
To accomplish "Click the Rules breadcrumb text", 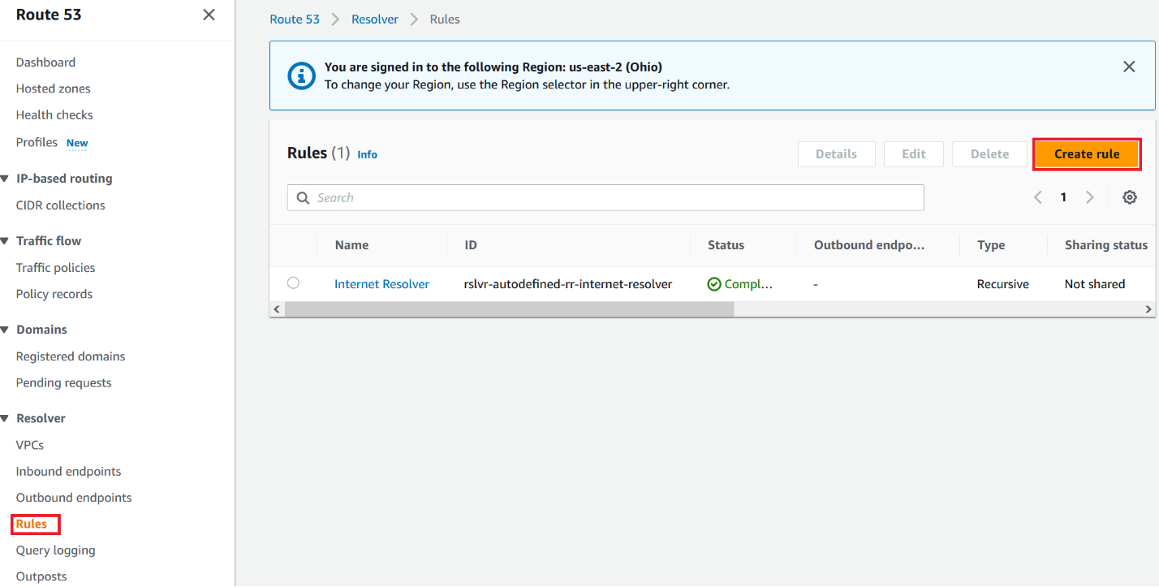I will (445, 19).
